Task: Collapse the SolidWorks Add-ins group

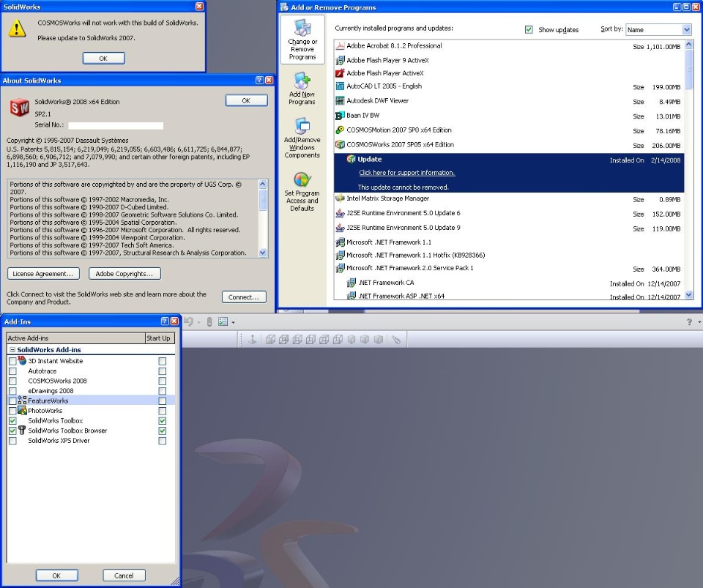Action: coord(12,349)
